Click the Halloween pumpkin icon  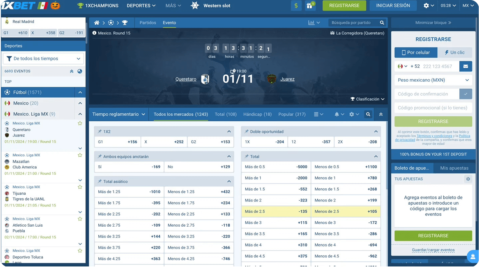click(55, 5)
